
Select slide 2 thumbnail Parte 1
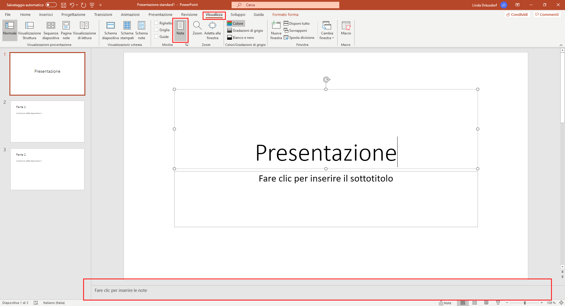(47, 122)
